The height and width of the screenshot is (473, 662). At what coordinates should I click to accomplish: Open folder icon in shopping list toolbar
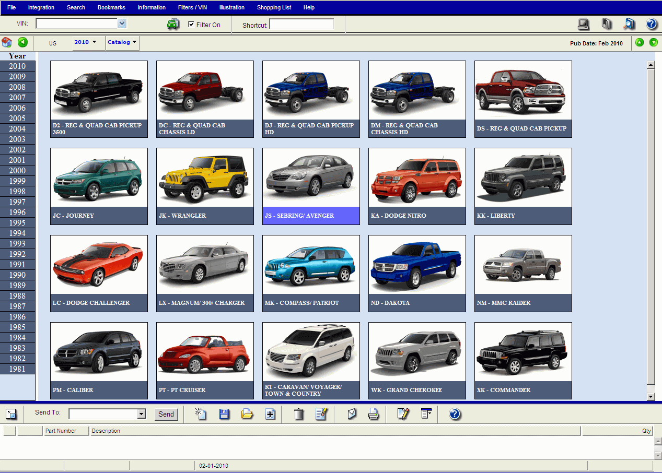tap(247, 414)
